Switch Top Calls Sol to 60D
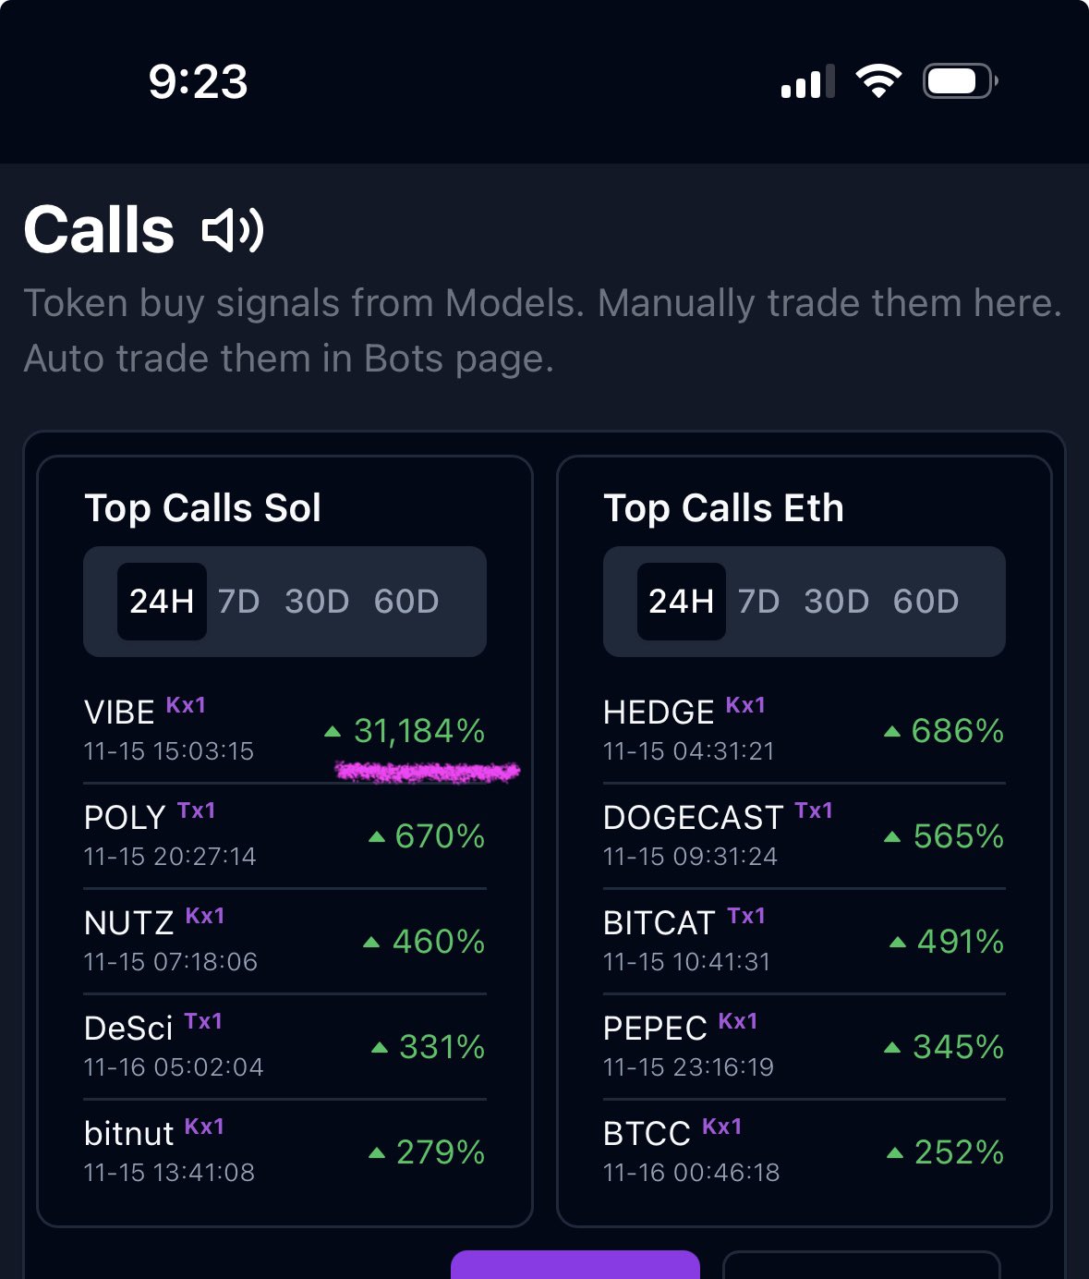Image resolution: width=1089 pixels, height=1279 pixels. 406,602
